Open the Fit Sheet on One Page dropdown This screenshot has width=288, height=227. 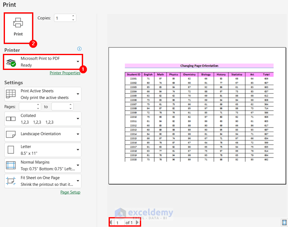tap(43, 181)
